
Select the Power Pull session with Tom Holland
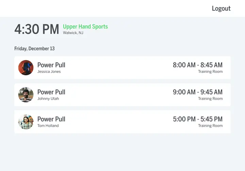point(122,122)
